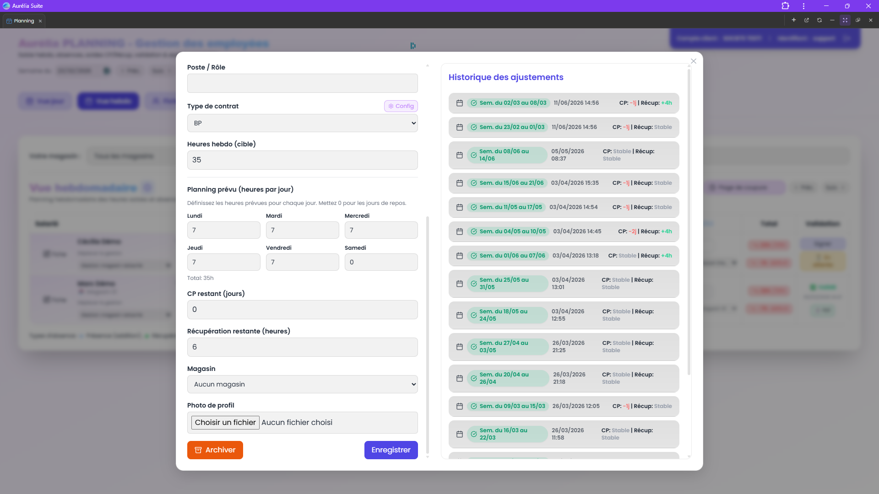Add a new tab with plus icon

(794, 20)
